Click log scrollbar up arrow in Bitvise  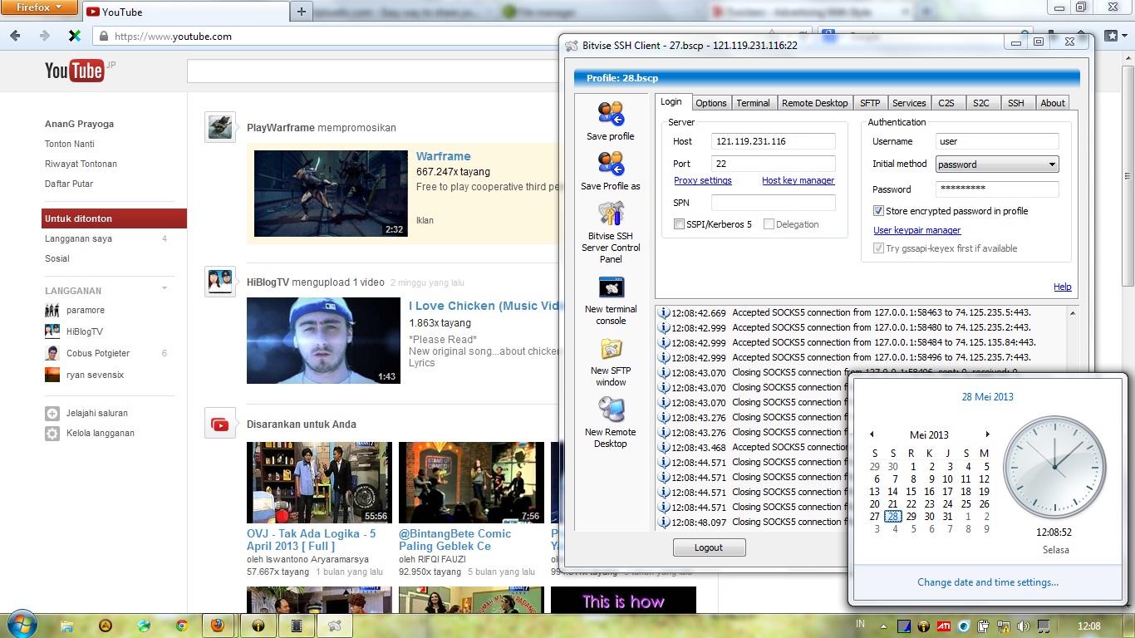1073,313
